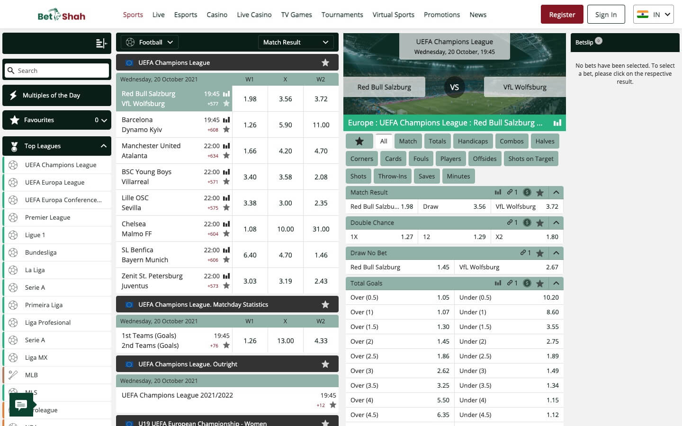Favourite Matchday Statistics league star

click(x=325, y=304)
